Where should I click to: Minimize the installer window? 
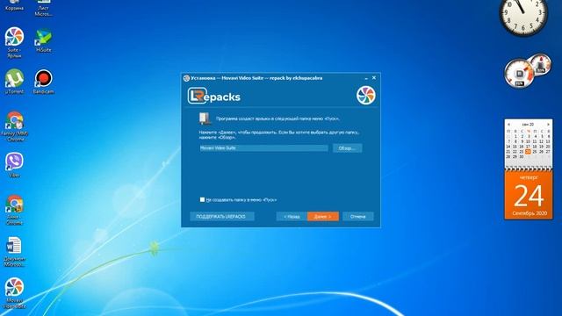coord(366,78)
